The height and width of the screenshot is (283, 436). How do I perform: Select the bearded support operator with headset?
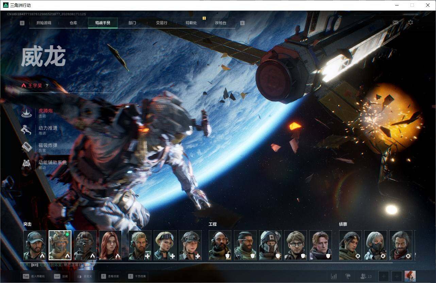[x=140, y=245]
